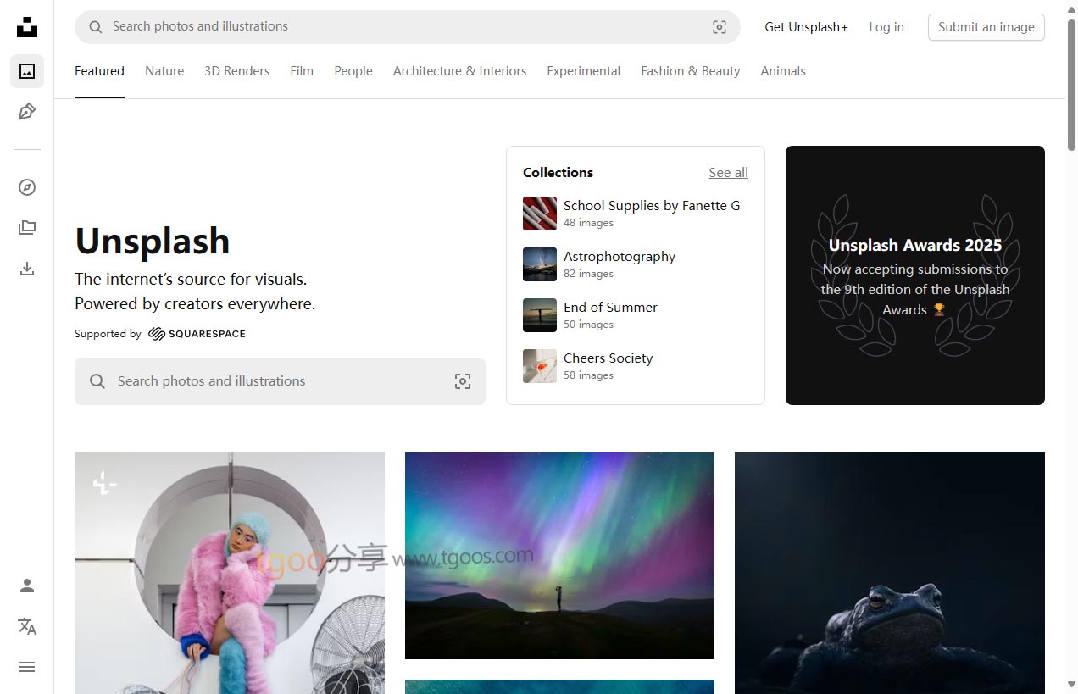Click the visual search icon in top search bar
This screenshot has width=1078, height=694.
(x=720, y=27)
